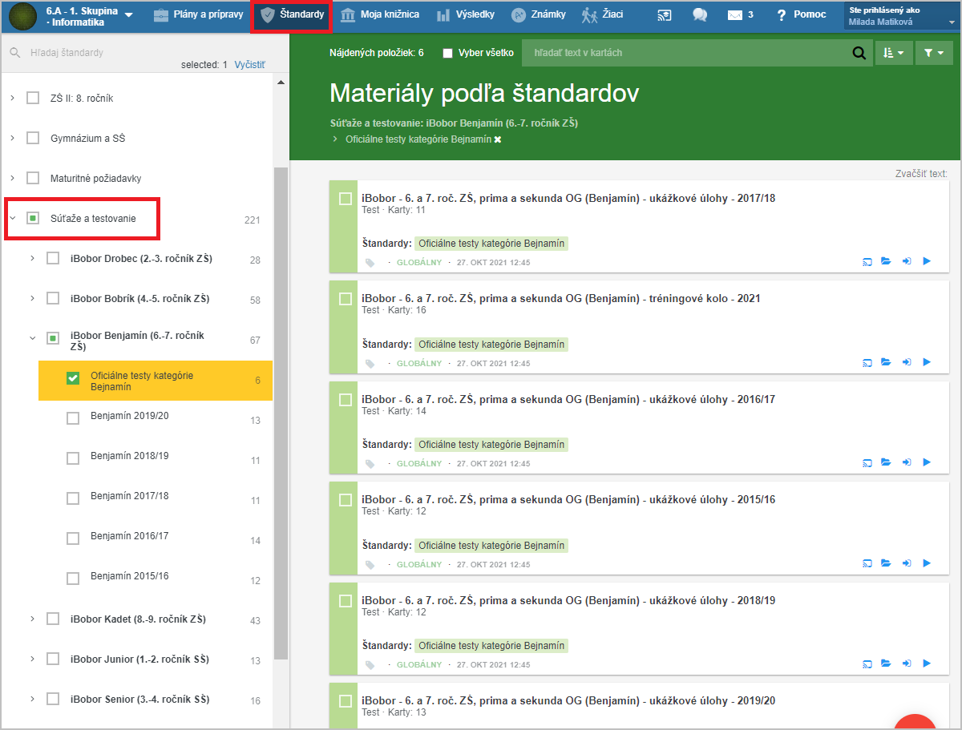The width and height of the screenshot is (962, 730).
Task: Collapse the iBobor Benjamín node
Action: click(32, 338)
